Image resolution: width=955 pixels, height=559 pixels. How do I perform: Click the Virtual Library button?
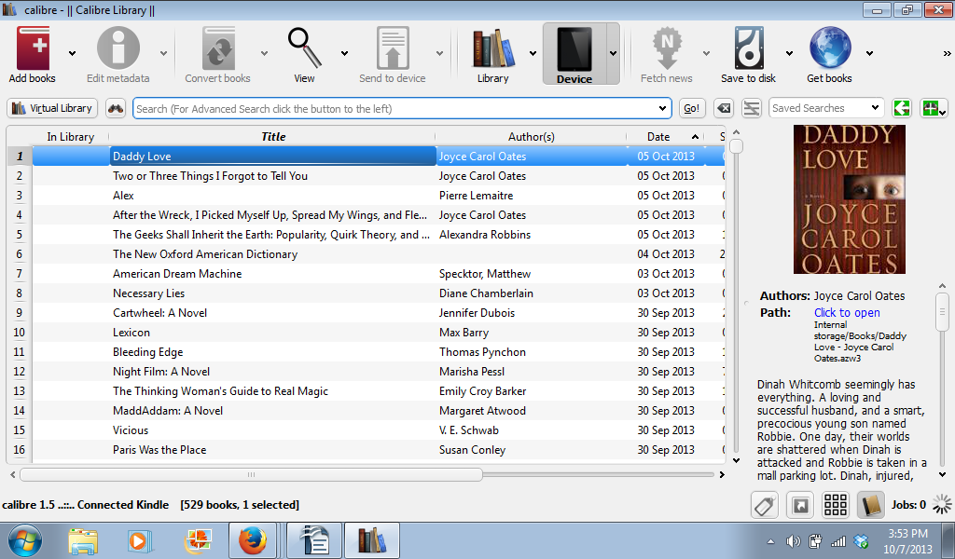[x=52, y=108]
